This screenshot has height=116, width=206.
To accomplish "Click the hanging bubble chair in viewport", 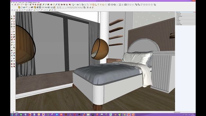I will coord(100,49).
